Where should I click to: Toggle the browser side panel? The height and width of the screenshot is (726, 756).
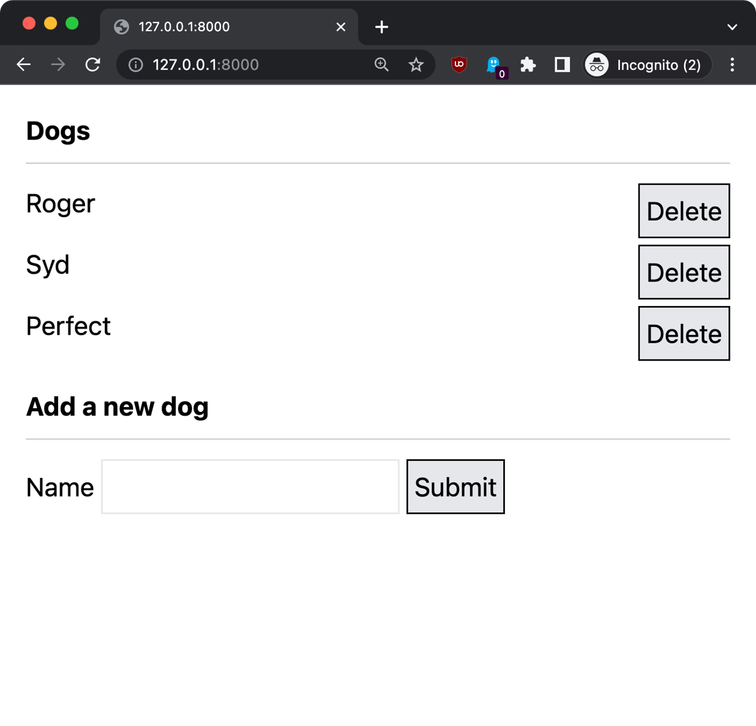(x=562, y=65)
